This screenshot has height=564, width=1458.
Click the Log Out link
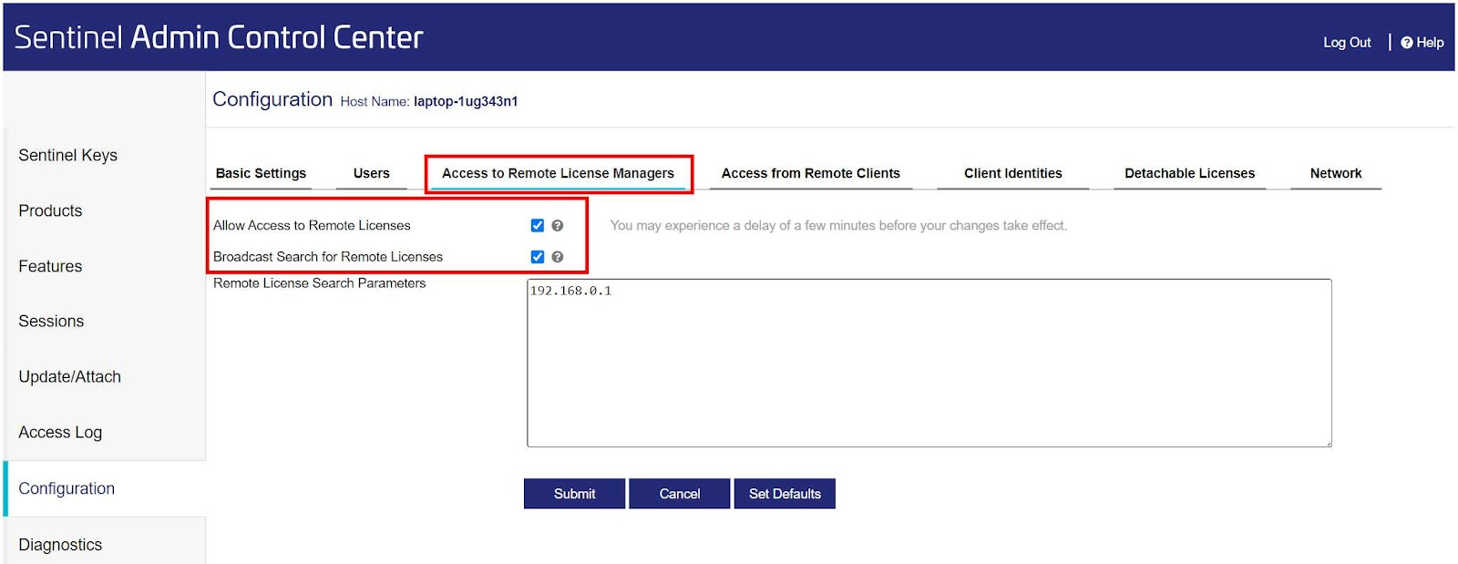(1347, 42)
